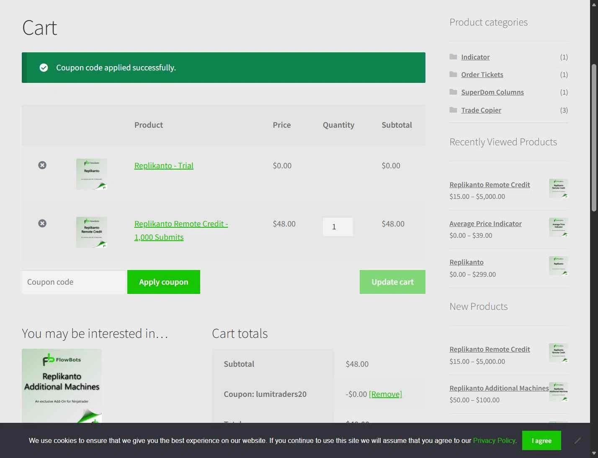The height and width of the screenshot is (458, 598).
Task: Click the $0.00 – $39.00 price range
Action: pyautogui.click(x=471, y=235)
